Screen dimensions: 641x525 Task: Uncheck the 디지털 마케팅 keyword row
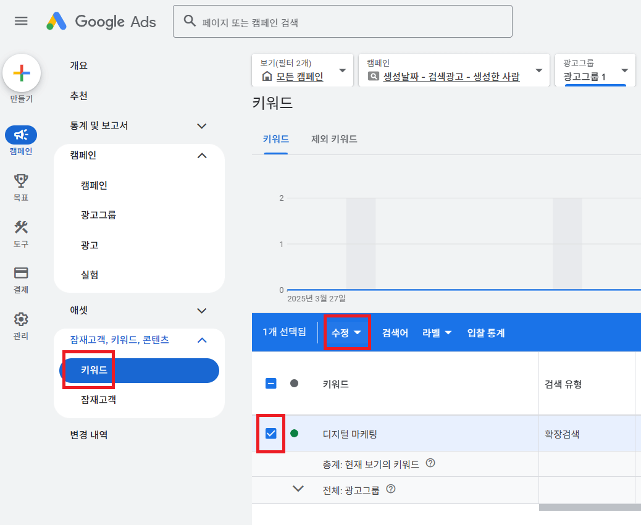point(270,434)
